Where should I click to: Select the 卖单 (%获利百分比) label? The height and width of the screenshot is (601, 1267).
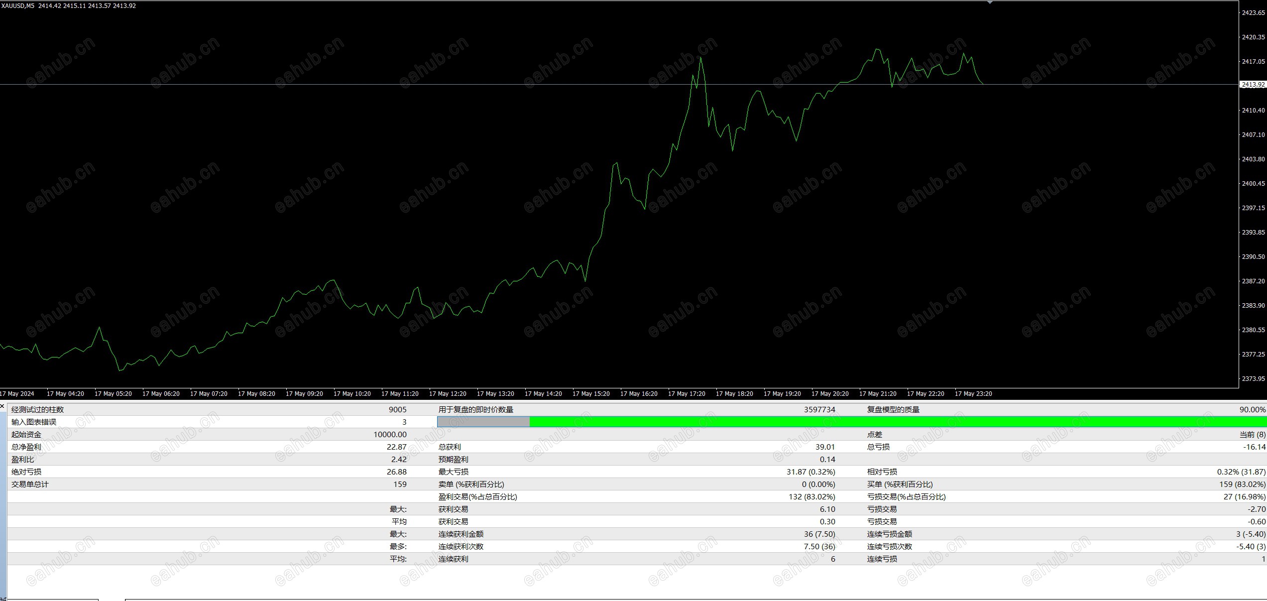pyautogui.click(x=471, y=484)
